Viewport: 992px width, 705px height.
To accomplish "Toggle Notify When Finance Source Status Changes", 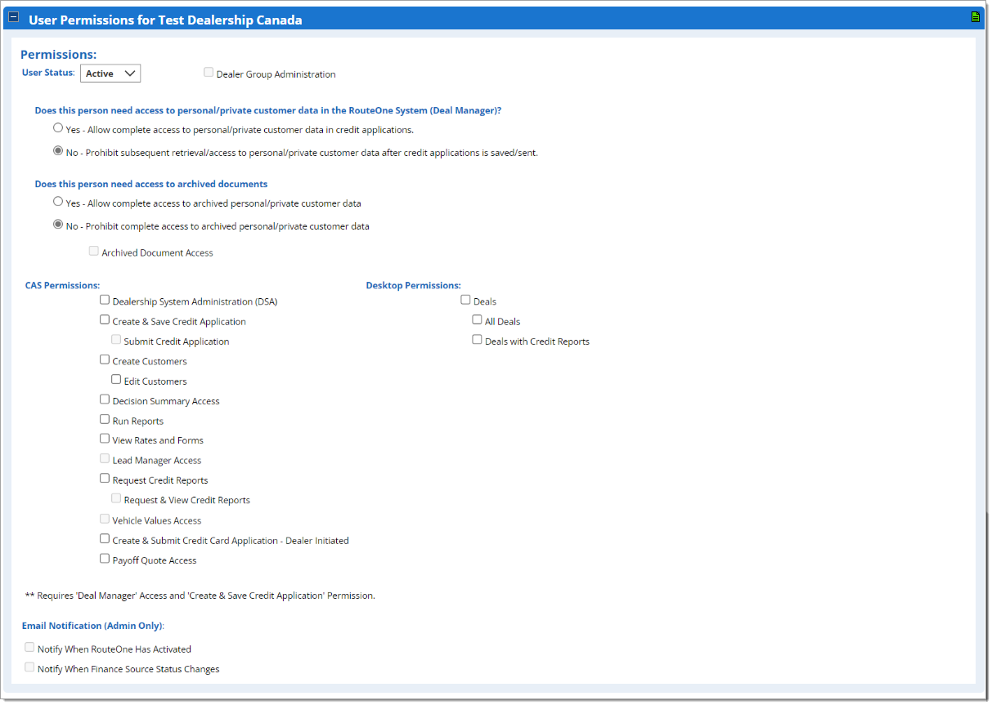I will pos(29,667).
